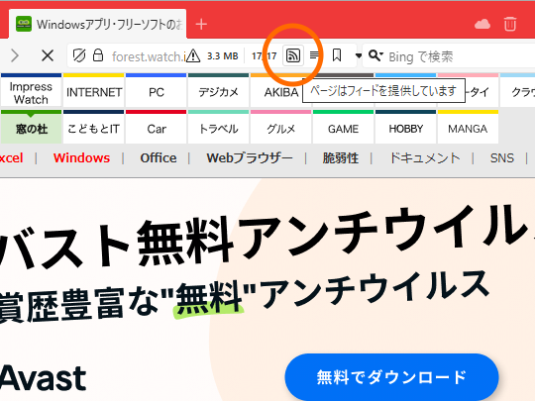Open the search engine selector magnifier
The image size is (535, 401).
(375, 55)
